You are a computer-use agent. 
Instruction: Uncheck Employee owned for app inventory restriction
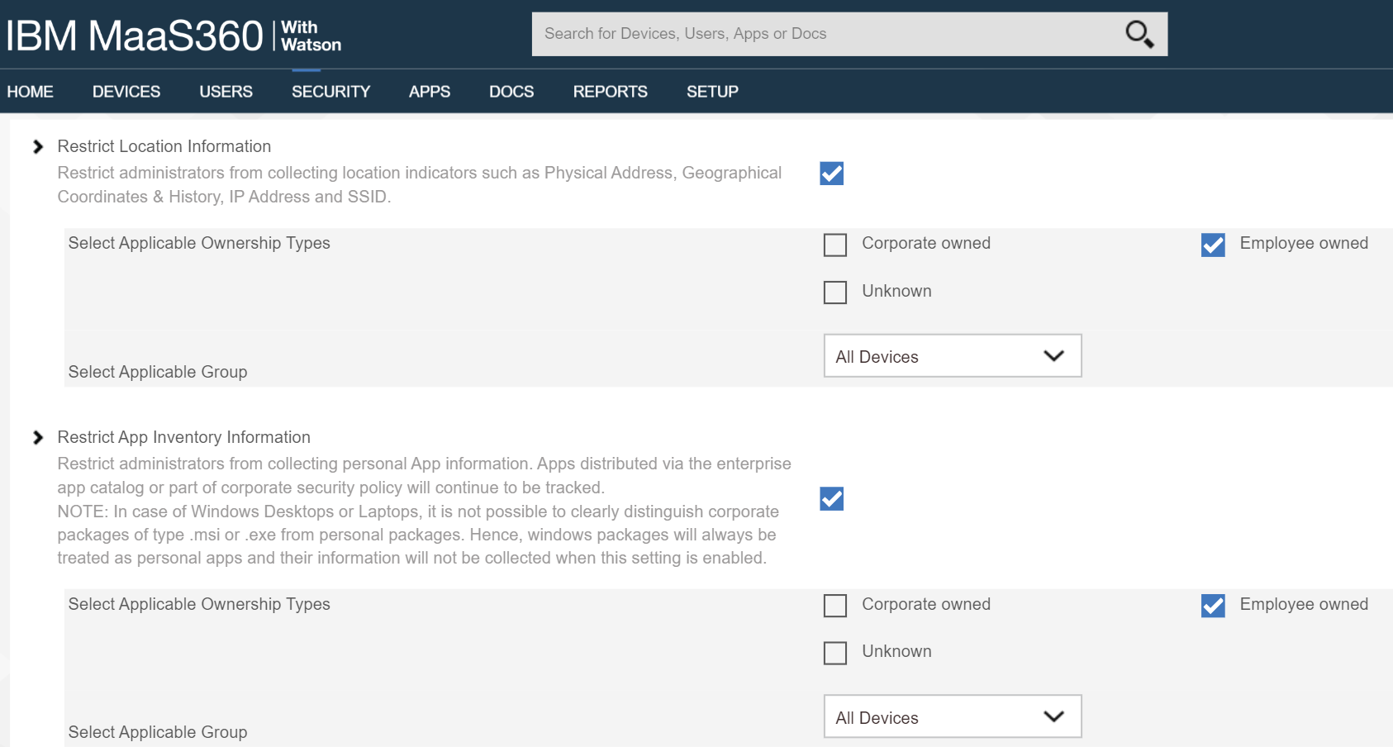pyautogui.click(x=1212, y=606)
